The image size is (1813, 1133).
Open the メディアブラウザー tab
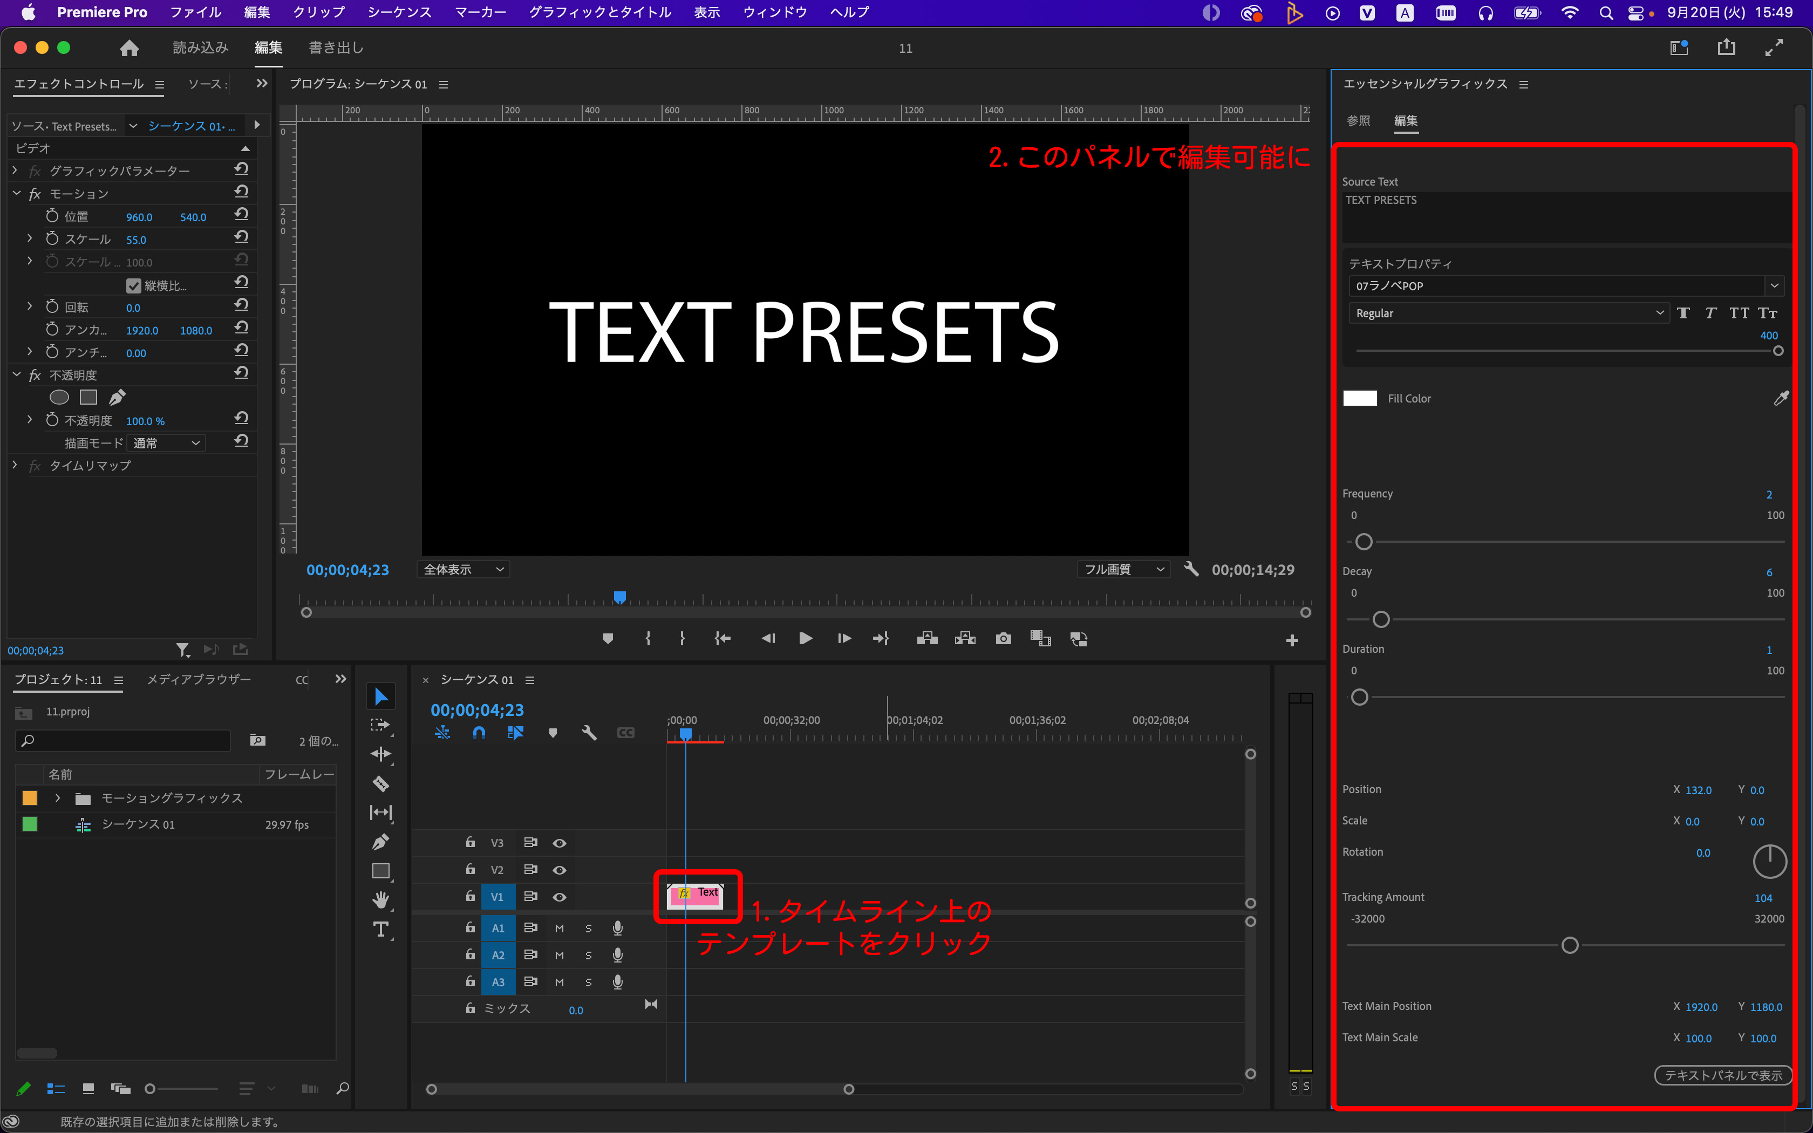pyautogui.click(x=199, y=679)
